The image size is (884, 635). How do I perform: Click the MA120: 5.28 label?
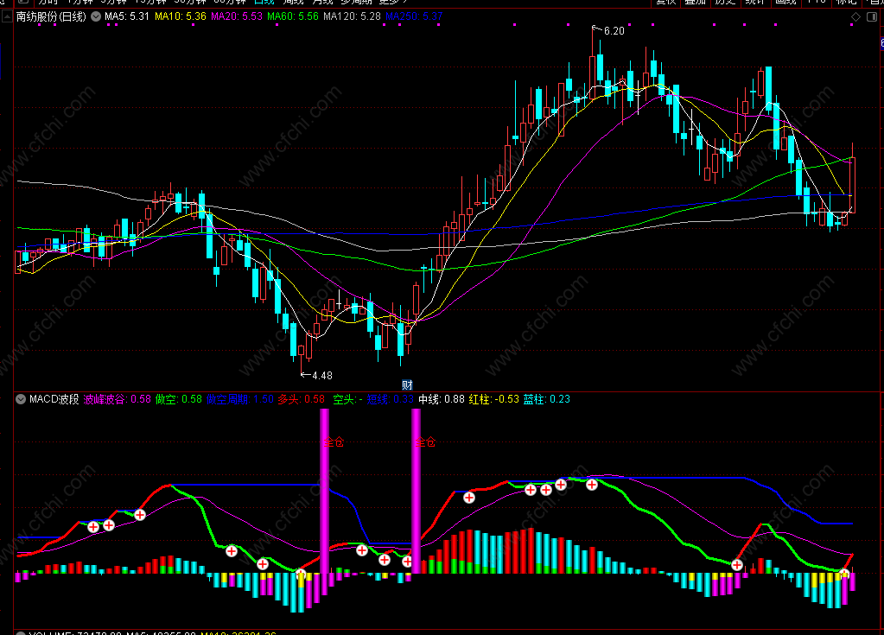(353, 16)
